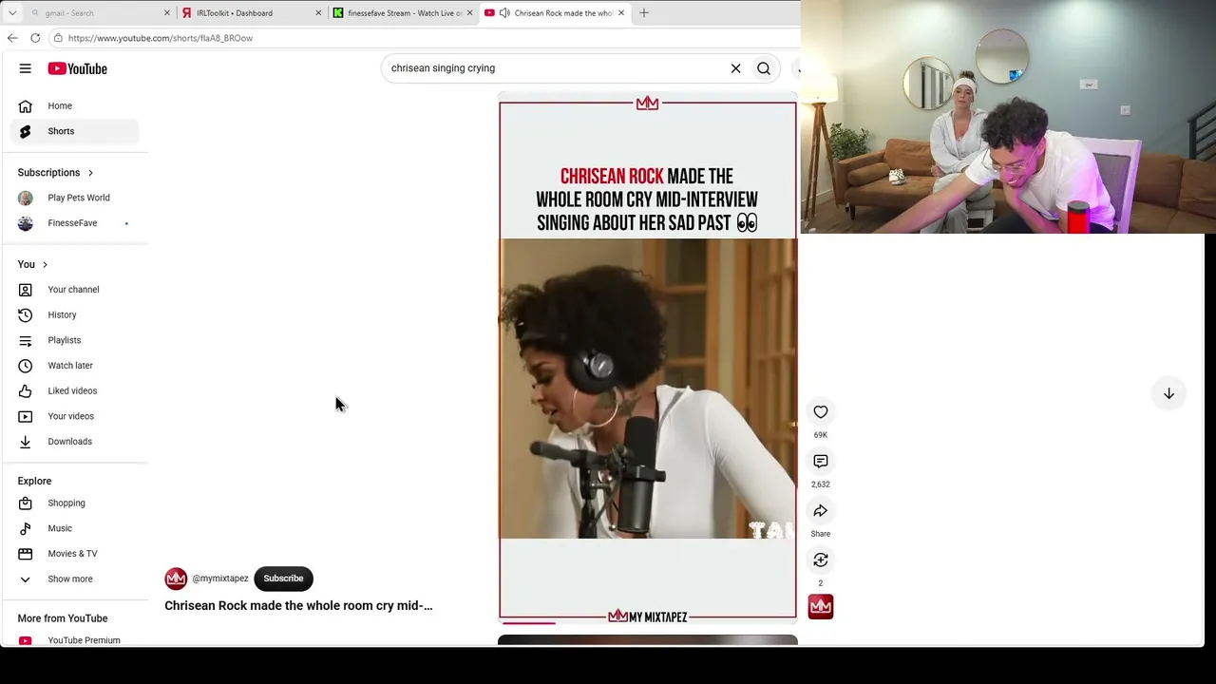Expand the You section chevron
1216x684 pixels.
pyautogui.click(x=45, y=264)
